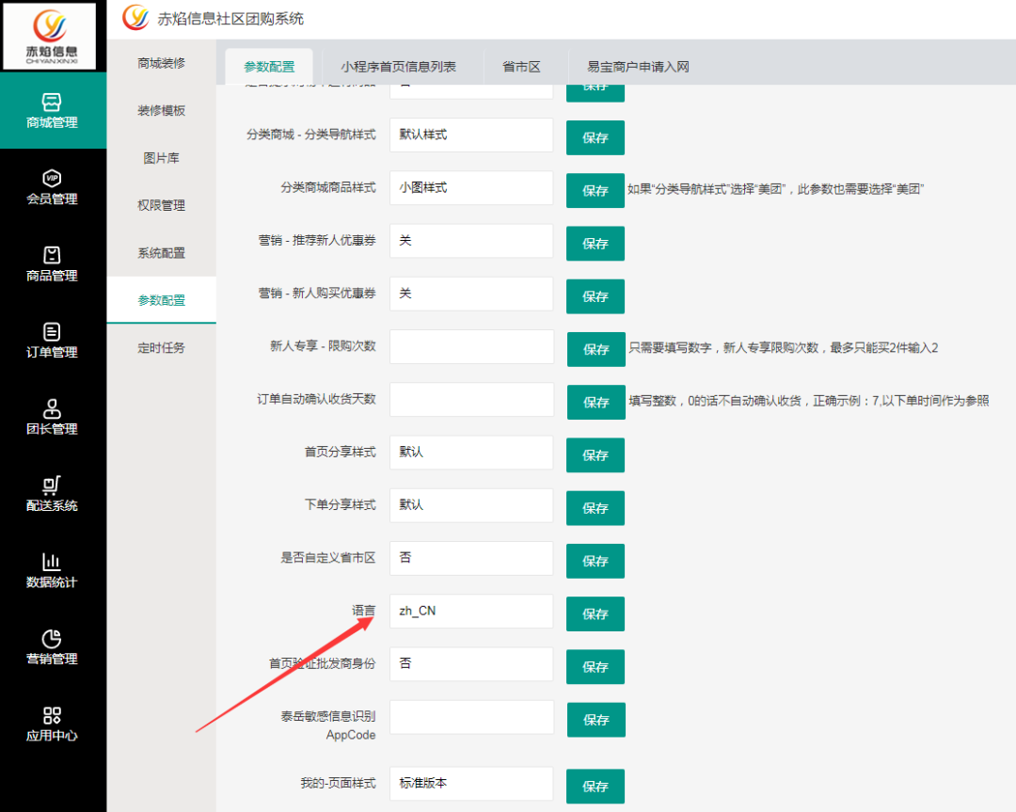Click 保存 next to 订单自动确认收货天数

tap(596, 403)
